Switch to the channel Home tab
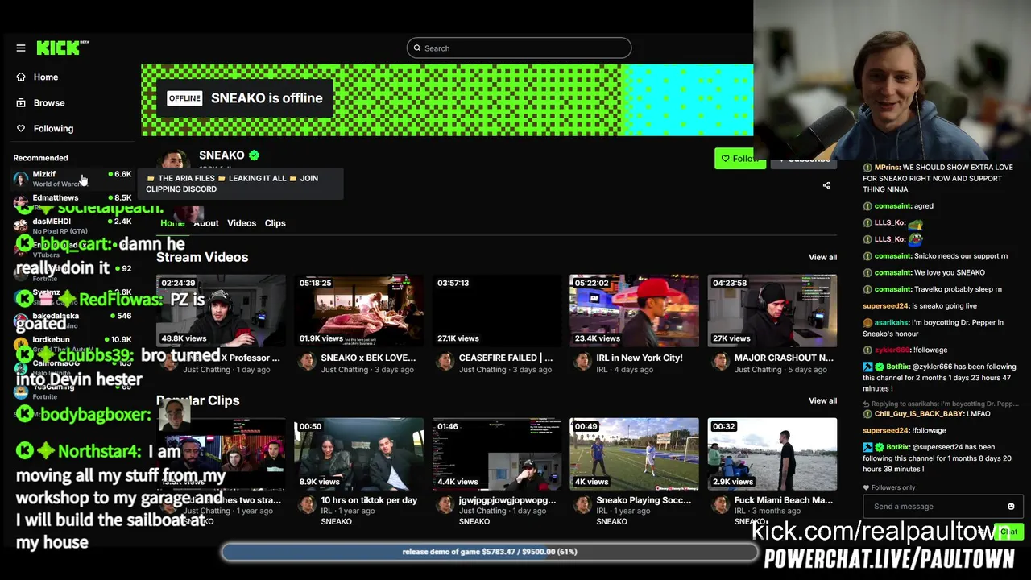Image resolution: width=1031 pixels, height=580 pixels. click(172, 223)
